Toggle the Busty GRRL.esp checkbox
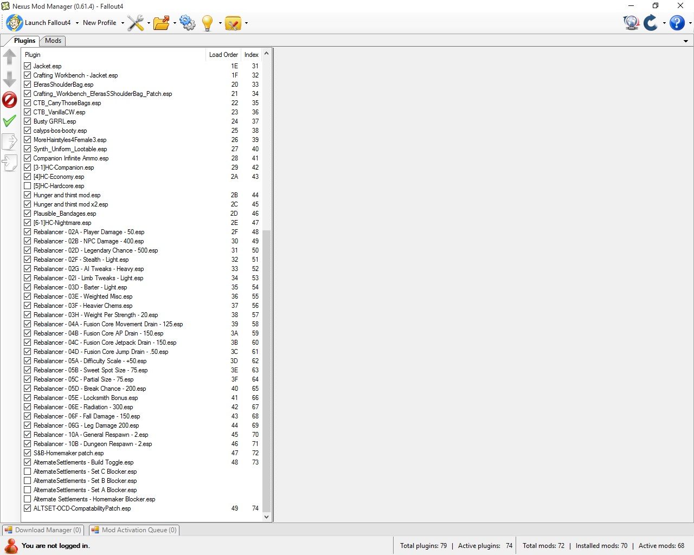 [x=28, y=121]
